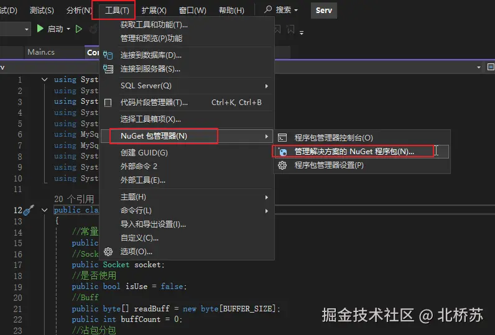Collapse the using block at line 1

(45, 80)
